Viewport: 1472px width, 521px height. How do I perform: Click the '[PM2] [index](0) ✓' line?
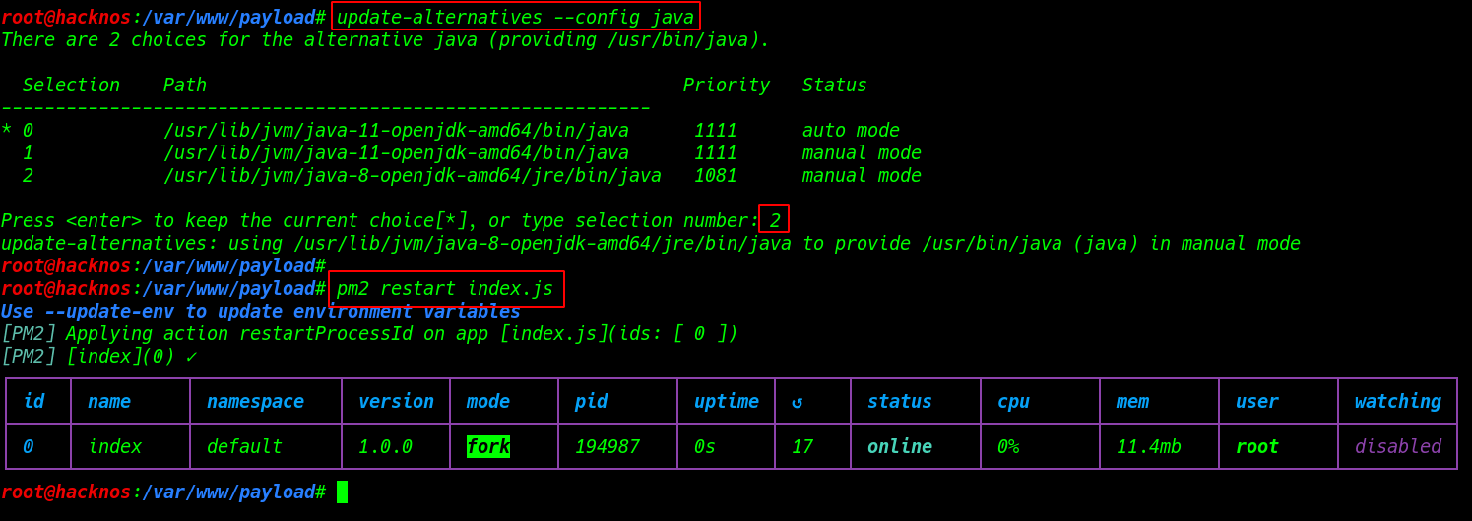click(x=98, y=357)
